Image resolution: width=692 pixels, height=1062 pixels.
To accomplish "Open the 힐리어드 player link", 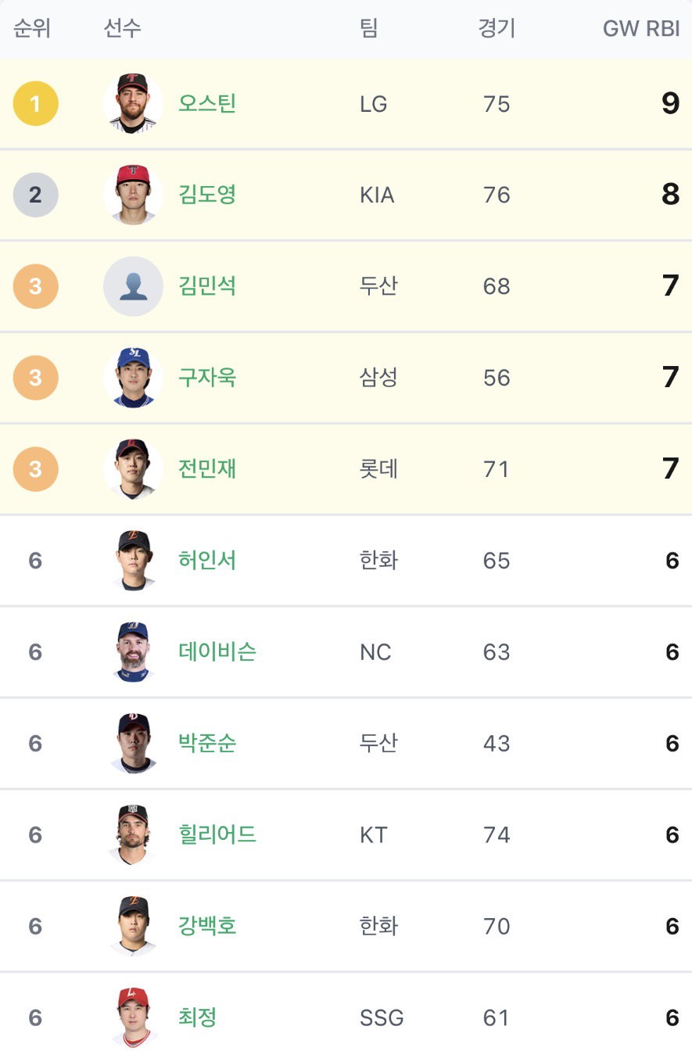I will 217,835.
